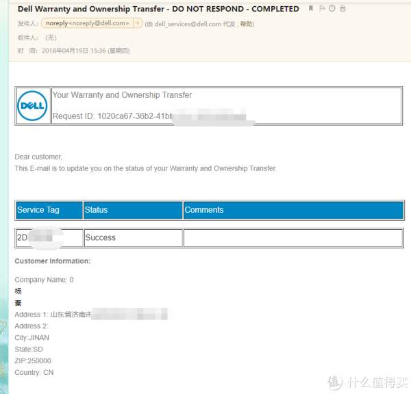Click the Customer Information heading
The image size is (411, 394).
pos(53,261)
